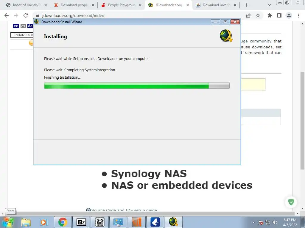The width and height of the screenshot is (305, 228).
Task: Open Chrome's three-dot menu
Action: point(298,15)
